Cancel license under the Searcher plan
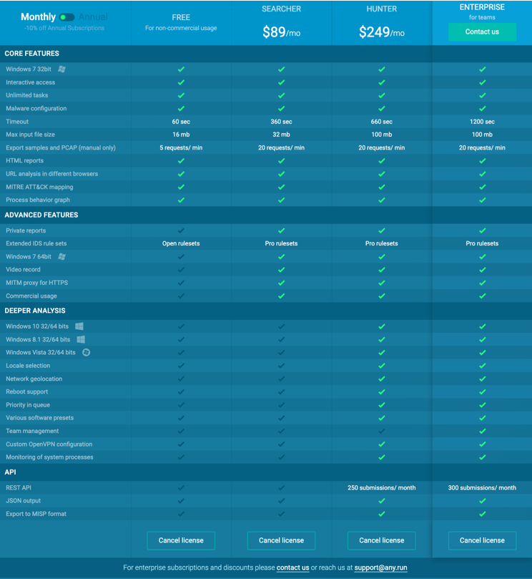 click(281, 540)
